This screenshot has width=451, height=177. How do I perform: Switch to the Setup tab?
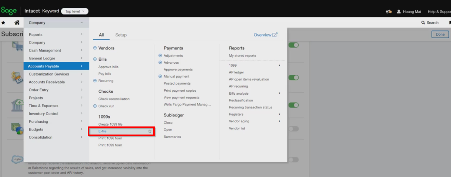tap(121, 35)
